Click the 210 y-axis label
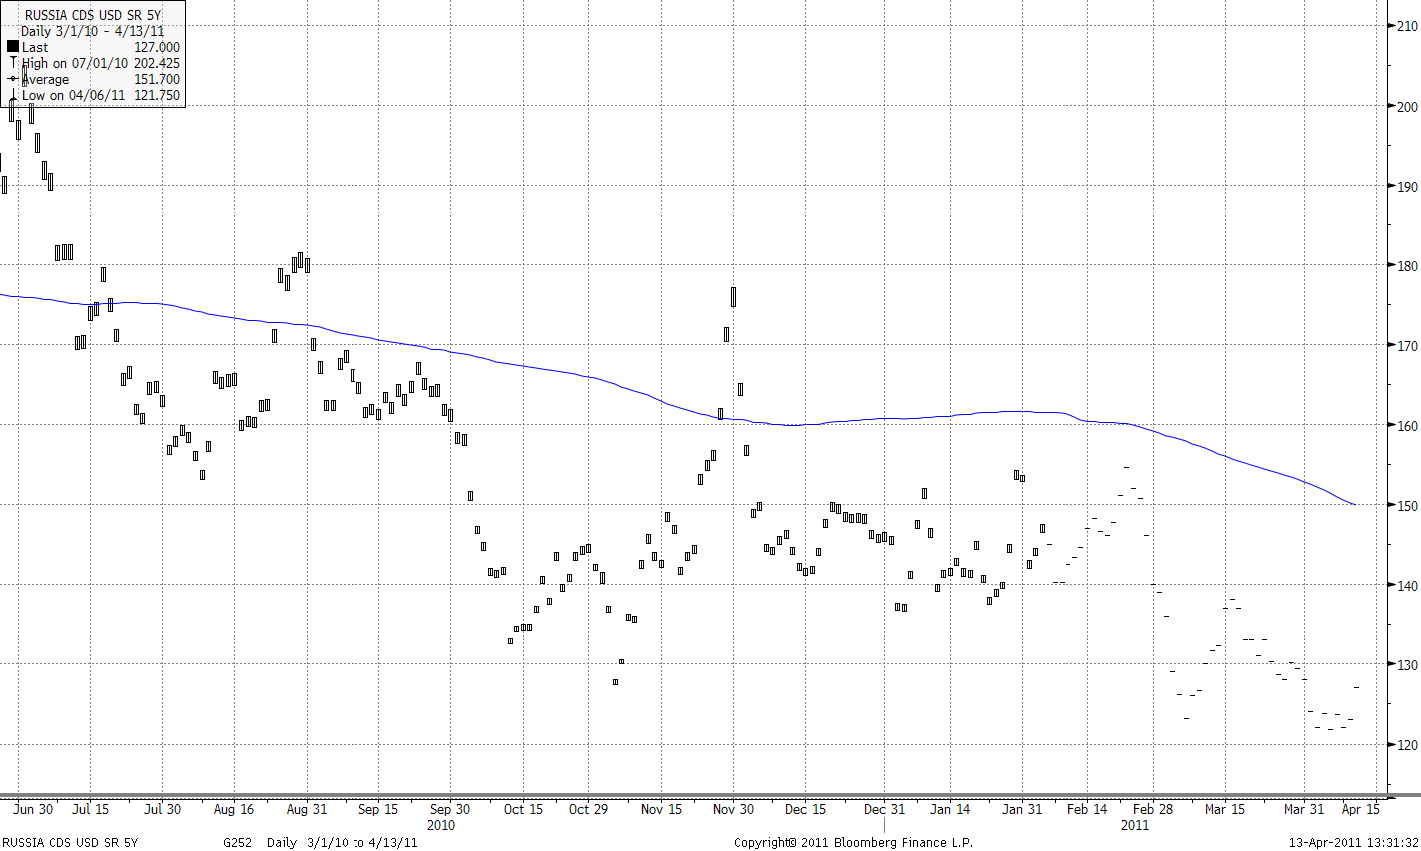Screen dimensions: 1421x851 point(1407,26)
